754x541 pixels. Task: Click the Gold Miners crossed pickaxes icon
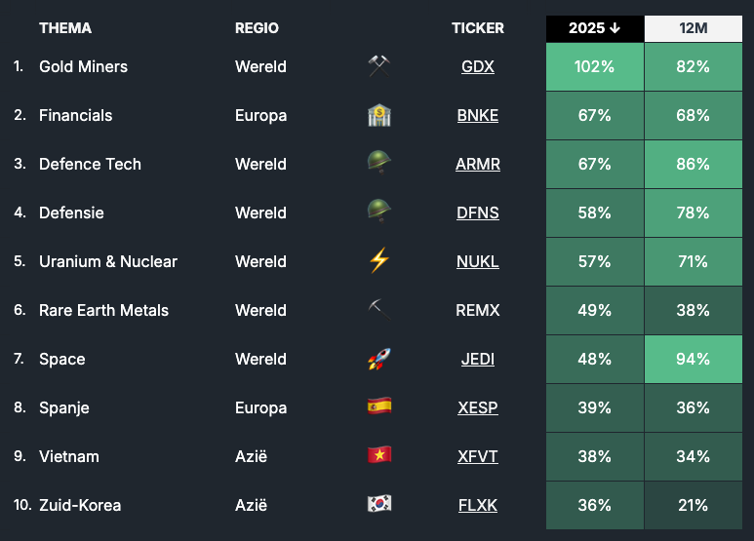378,66
